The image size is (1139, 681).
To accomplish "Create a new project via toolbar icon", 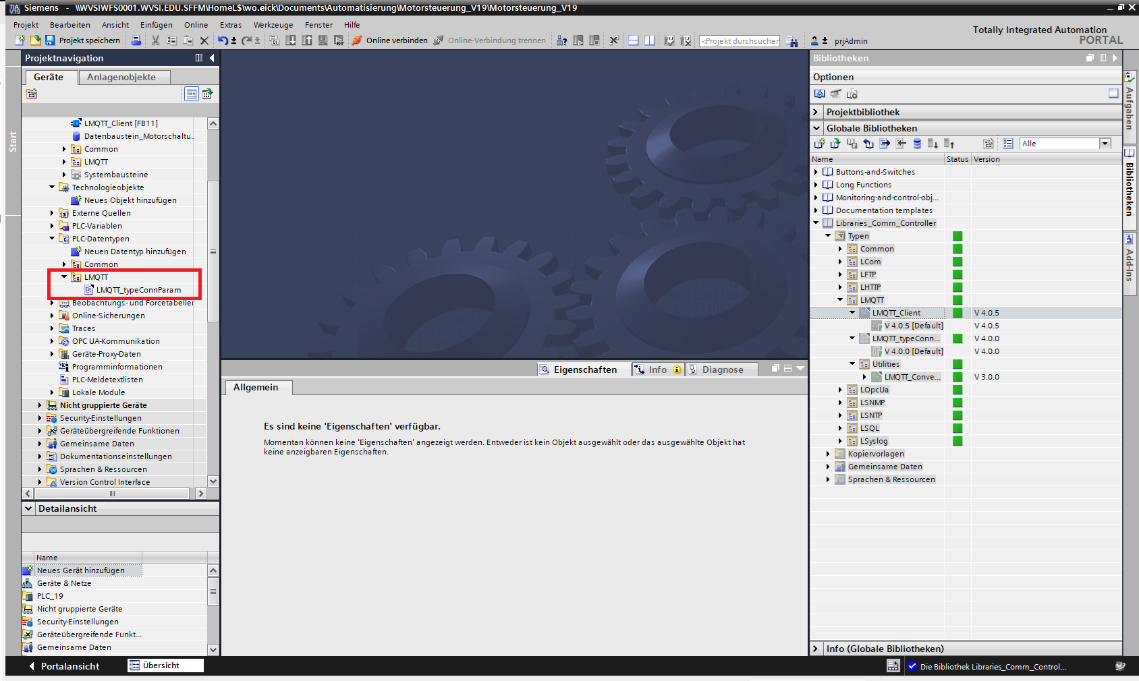I will coord(20,40).
